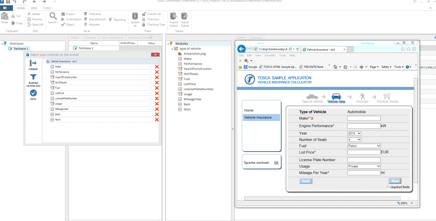Click the Vehicle Insurance sidebar link

pos(261,118)
